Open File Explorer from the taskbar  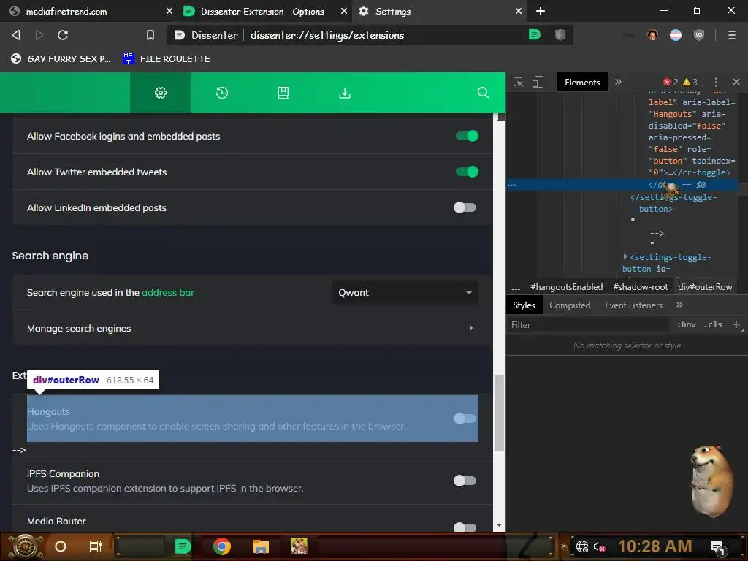point(261,546)
